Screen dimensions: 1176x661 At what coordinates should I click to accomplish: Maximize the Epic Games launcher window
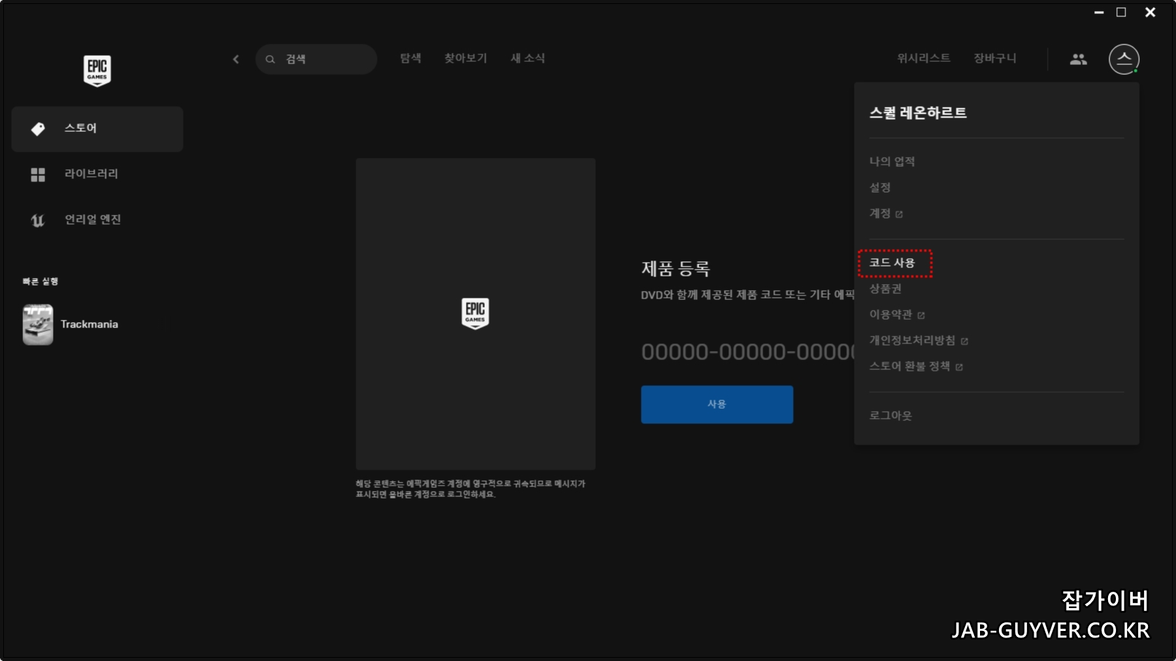(1121, 12)
